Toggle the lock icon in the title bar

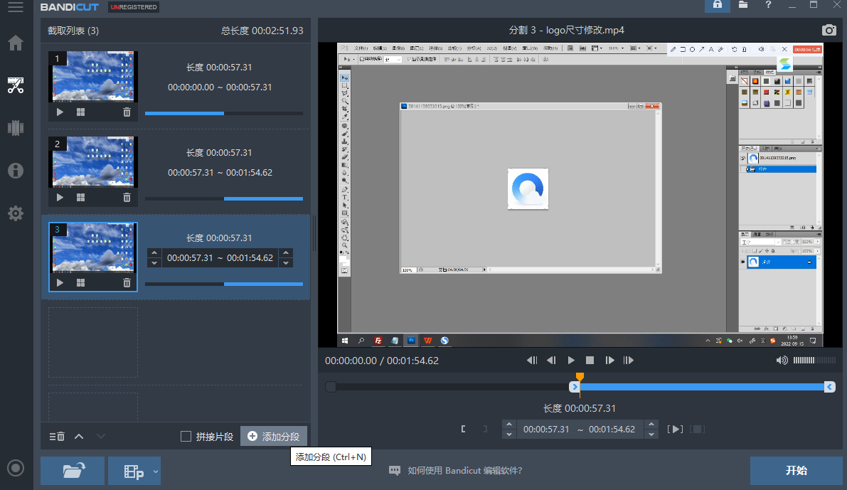pos(717,6)
